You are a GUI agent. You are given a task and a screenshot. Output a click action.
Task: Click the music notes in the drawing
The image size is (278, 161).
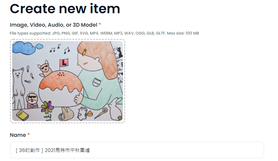coord(60,49)
